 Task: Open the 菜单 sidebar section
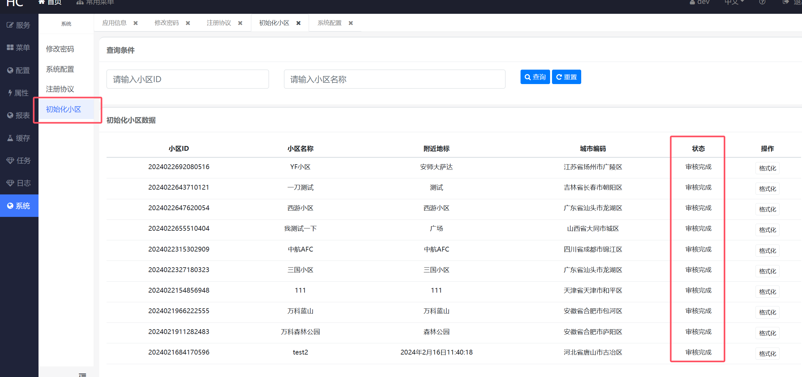(19, 47)
